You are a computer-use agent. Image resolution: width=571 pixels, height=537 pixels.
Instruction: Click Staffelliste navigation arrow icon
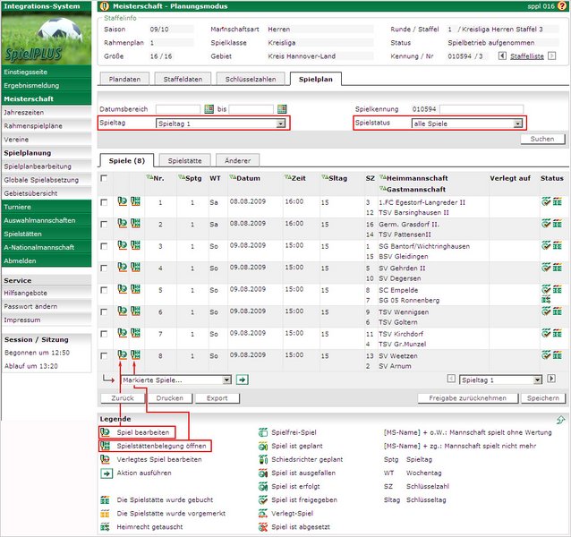[503, 56]
